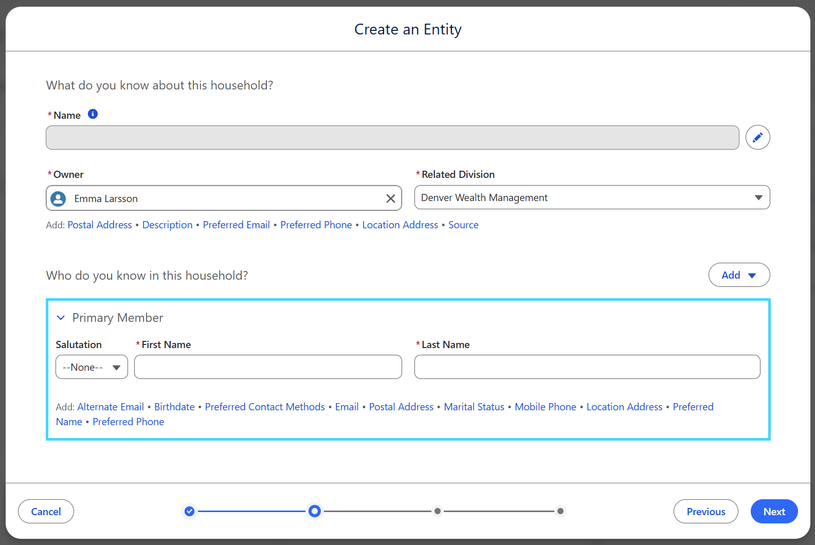Add household Preferred Phone field

tap(316, 225)
